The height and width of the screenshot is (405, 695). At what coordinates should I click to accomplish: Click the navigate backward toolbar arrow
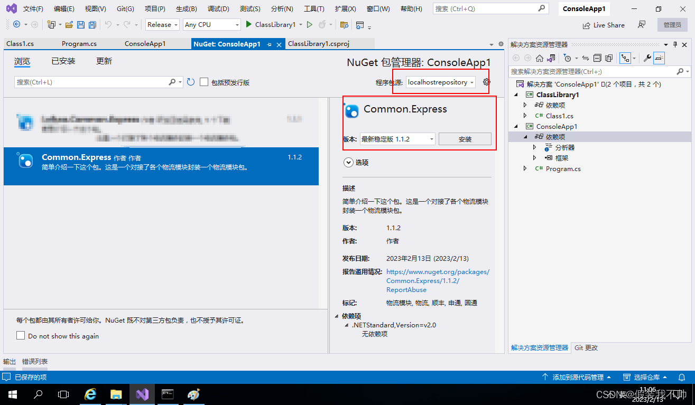pos(16,25)
